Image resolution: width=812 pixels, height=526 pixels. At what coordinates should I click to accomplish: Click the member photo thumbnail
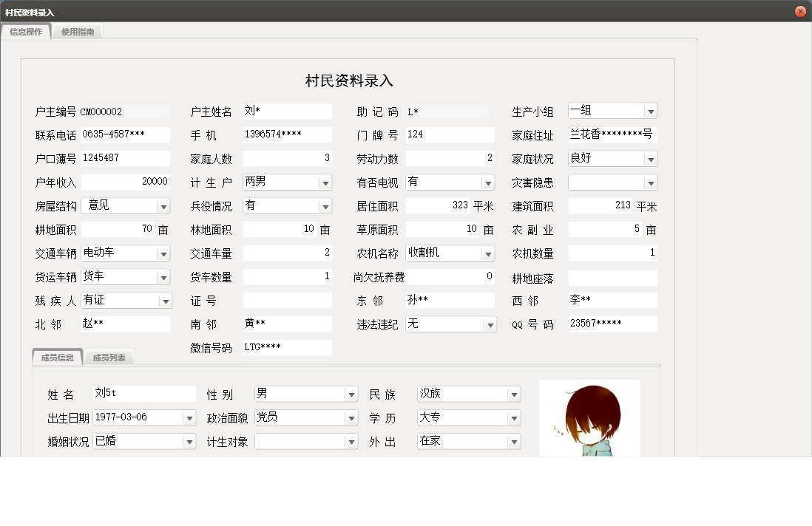coord(590,418)
